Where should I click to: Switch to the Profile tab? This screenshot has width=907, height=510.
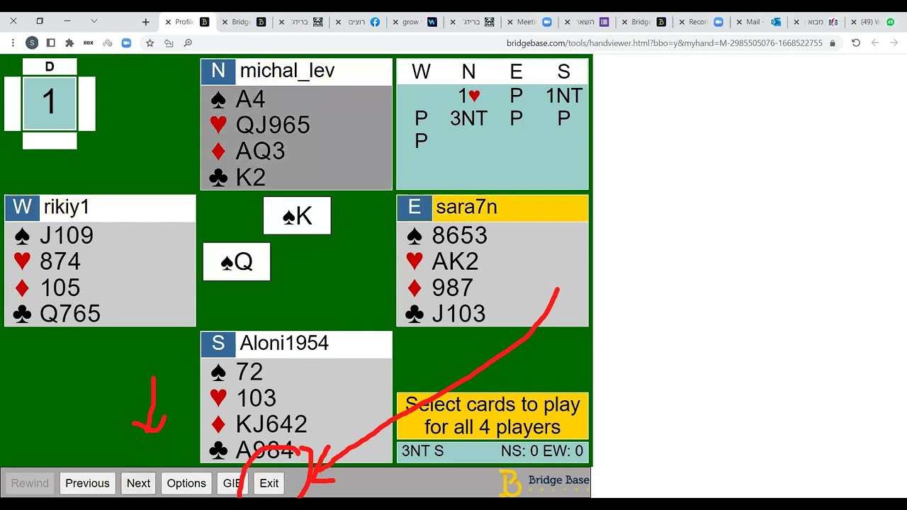click(187, 22)
